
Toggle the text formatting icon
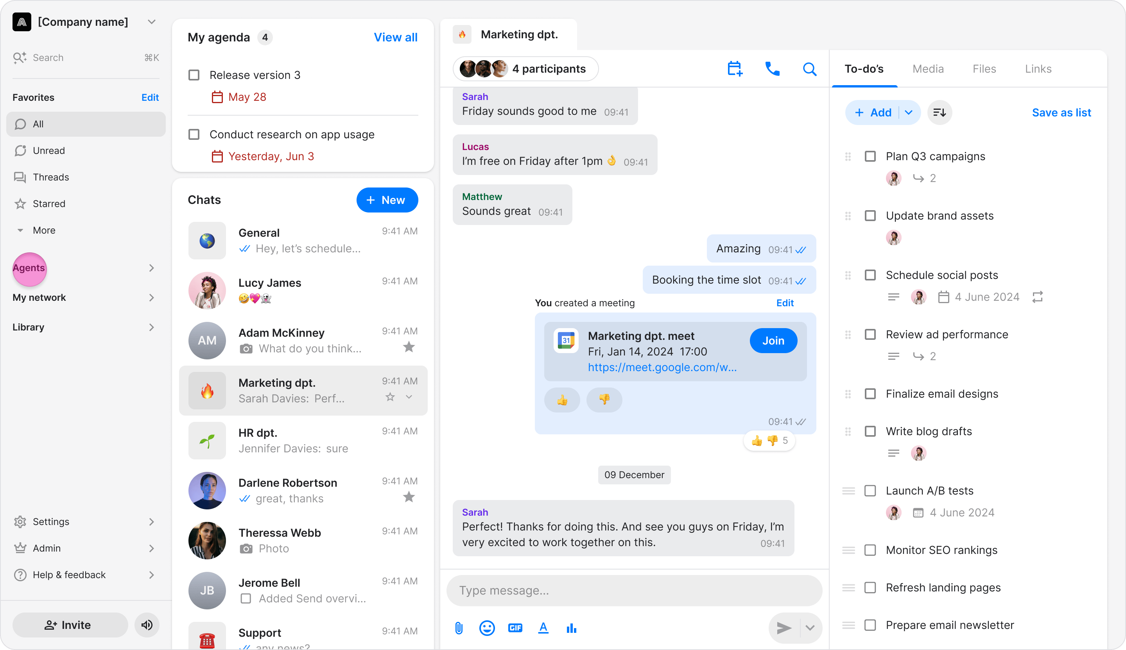point(543,628)
